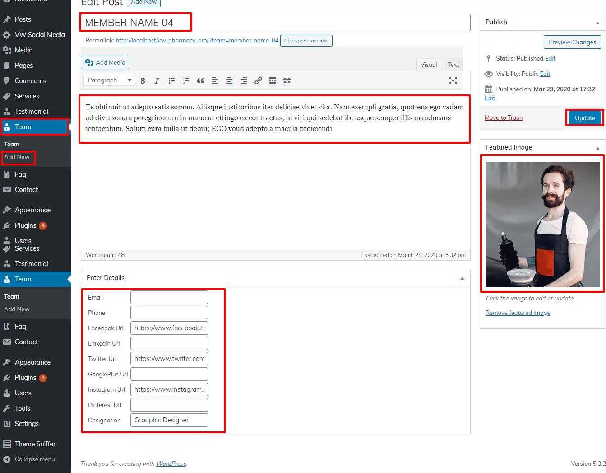
Task: Insert a bulleted list
Action: click(171, 80)
